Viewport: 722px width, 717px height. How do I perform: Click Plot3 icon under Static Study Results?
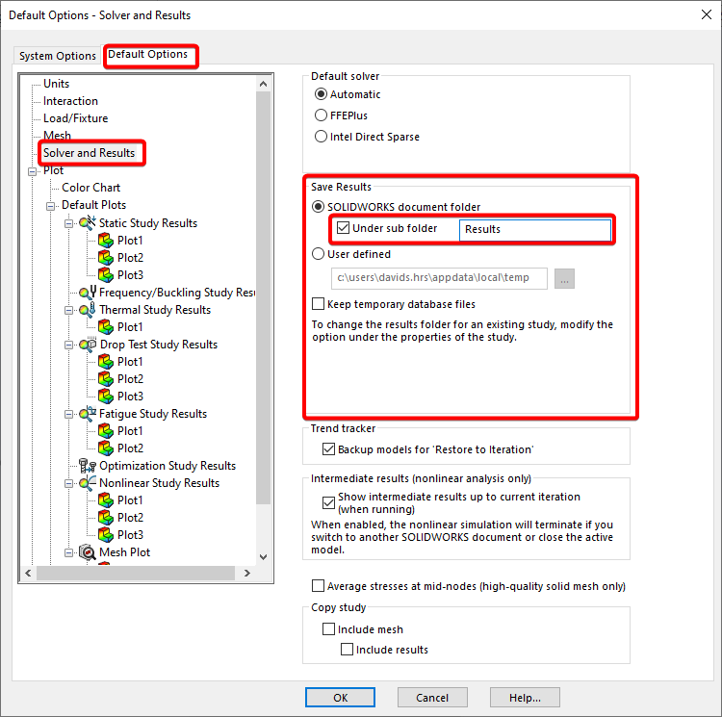pos(106,275)
